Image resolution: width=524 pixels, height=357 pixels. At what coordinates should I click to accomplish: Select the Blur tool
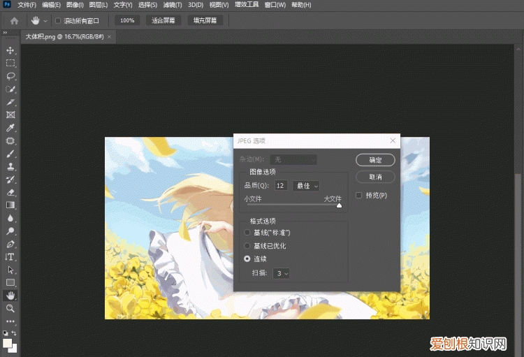pos(10,218)
